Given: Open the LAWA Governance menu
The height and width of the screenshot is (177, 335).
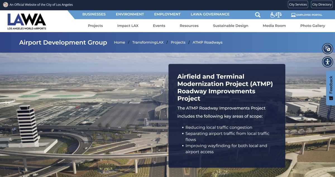Looking at the screenshot, I should [x=210, y=14].
